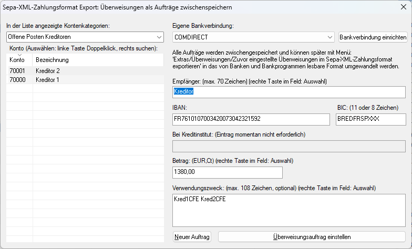Open the Kontenkategorien dropdown arrow

(x=159, y=37)
